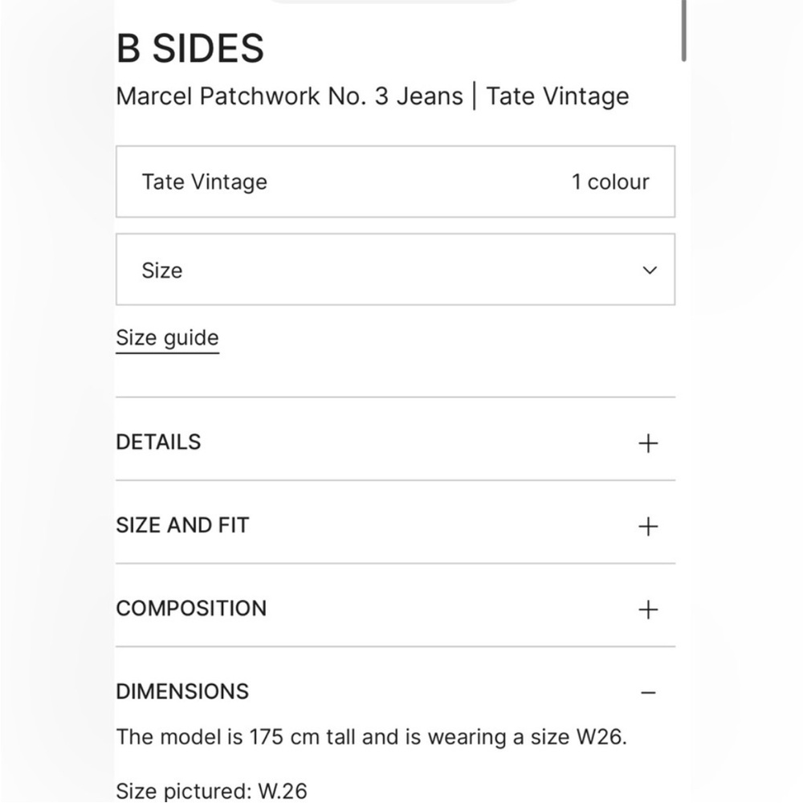Expand the COMPOSITION section label
803x803 pixels.
point(191,609)
